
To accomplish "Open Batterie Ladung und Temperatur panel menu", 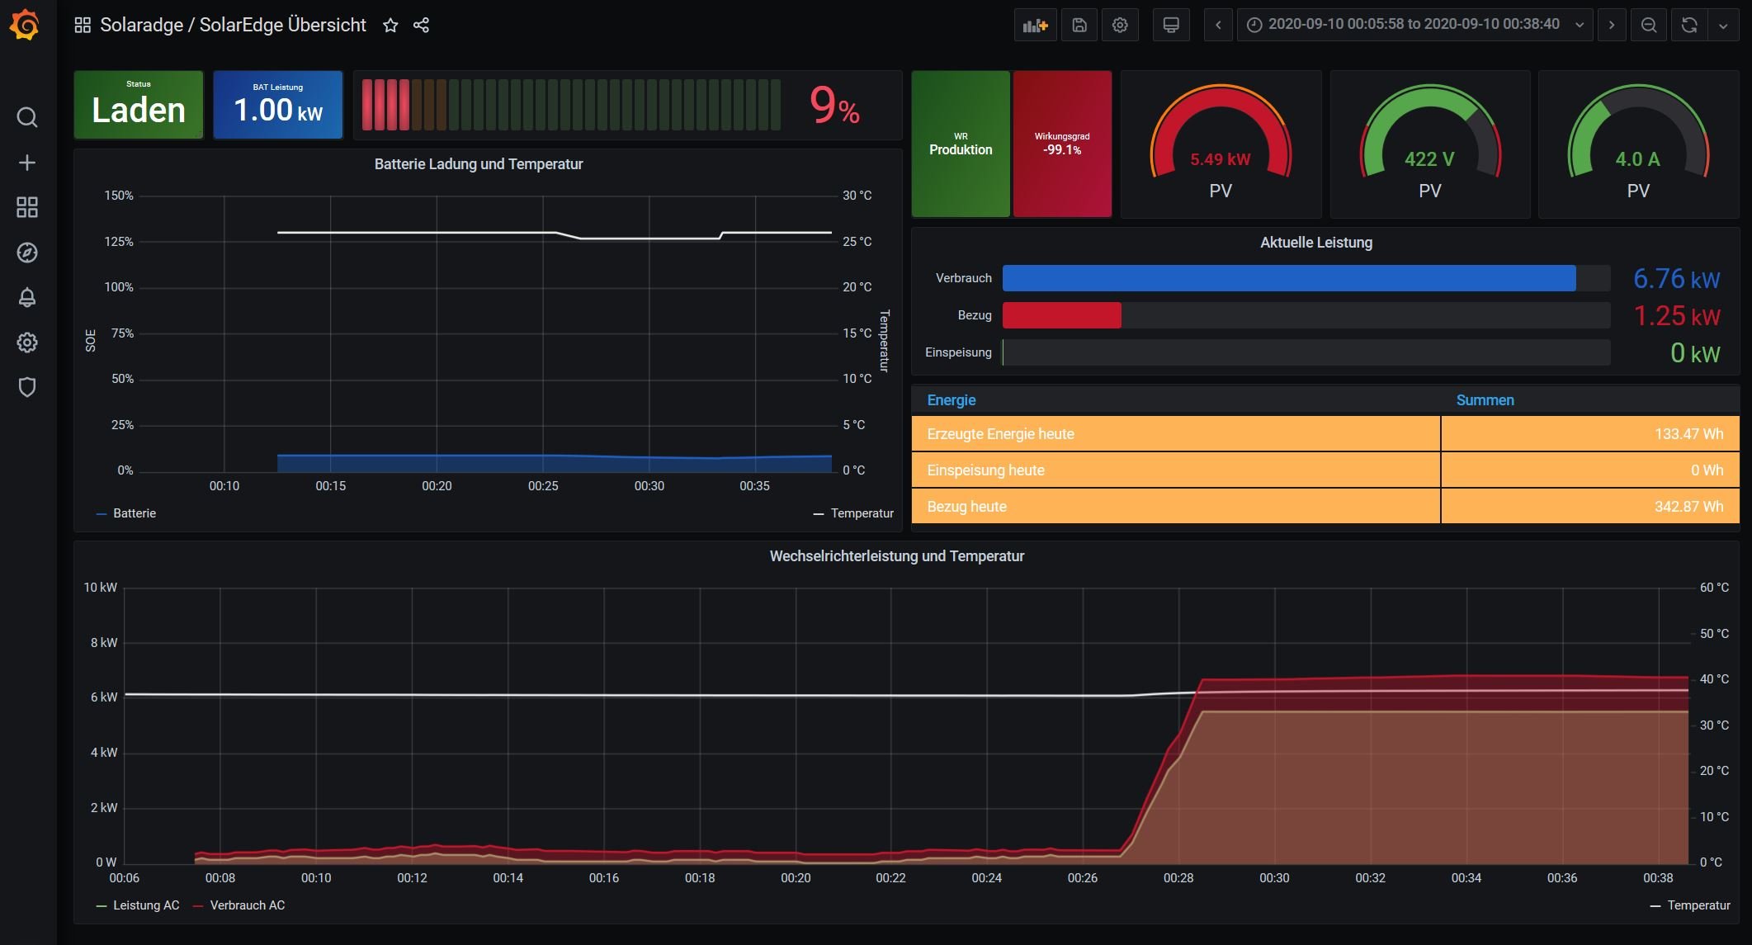I will pos(478,164).
